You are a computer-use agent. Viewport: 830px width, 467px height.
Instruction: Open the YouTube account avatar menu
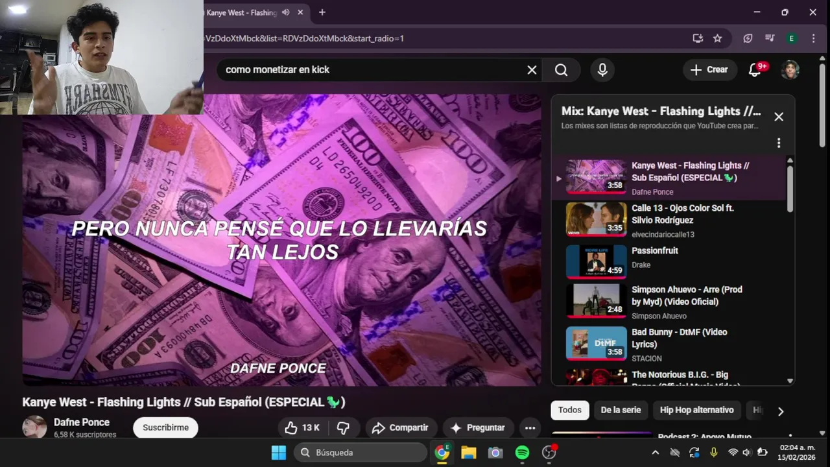coord(790,70)
